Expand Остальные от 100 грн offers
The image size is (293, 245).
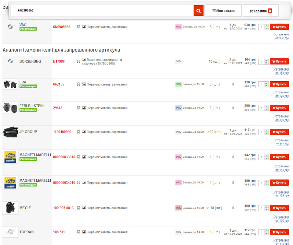(281, 219)
